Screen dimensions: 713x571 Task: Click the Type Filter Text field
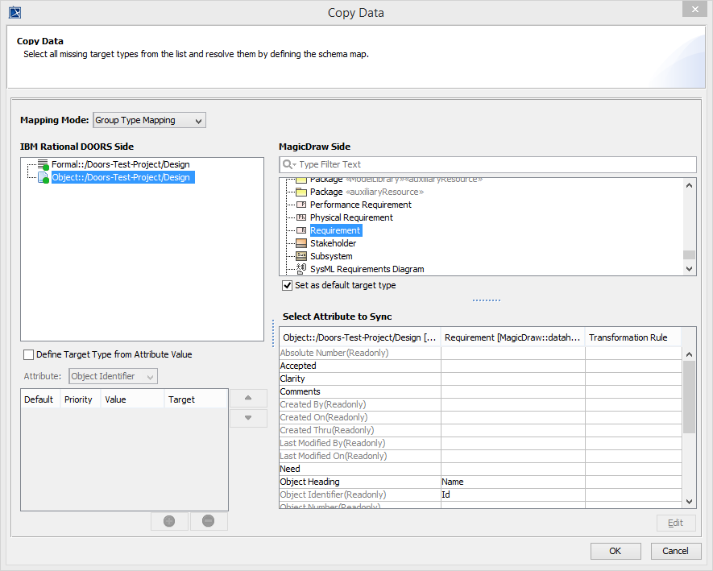(x=491, y=164)
